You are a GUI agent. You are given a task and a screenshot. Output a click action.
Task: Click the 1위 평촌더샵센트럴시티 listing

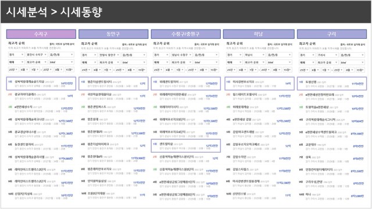click(x=113, y=84)
